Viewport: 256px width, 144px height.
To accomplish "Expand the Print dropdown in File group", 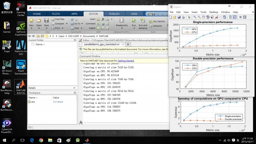I will pyautogui.click(x=63, y=28).
